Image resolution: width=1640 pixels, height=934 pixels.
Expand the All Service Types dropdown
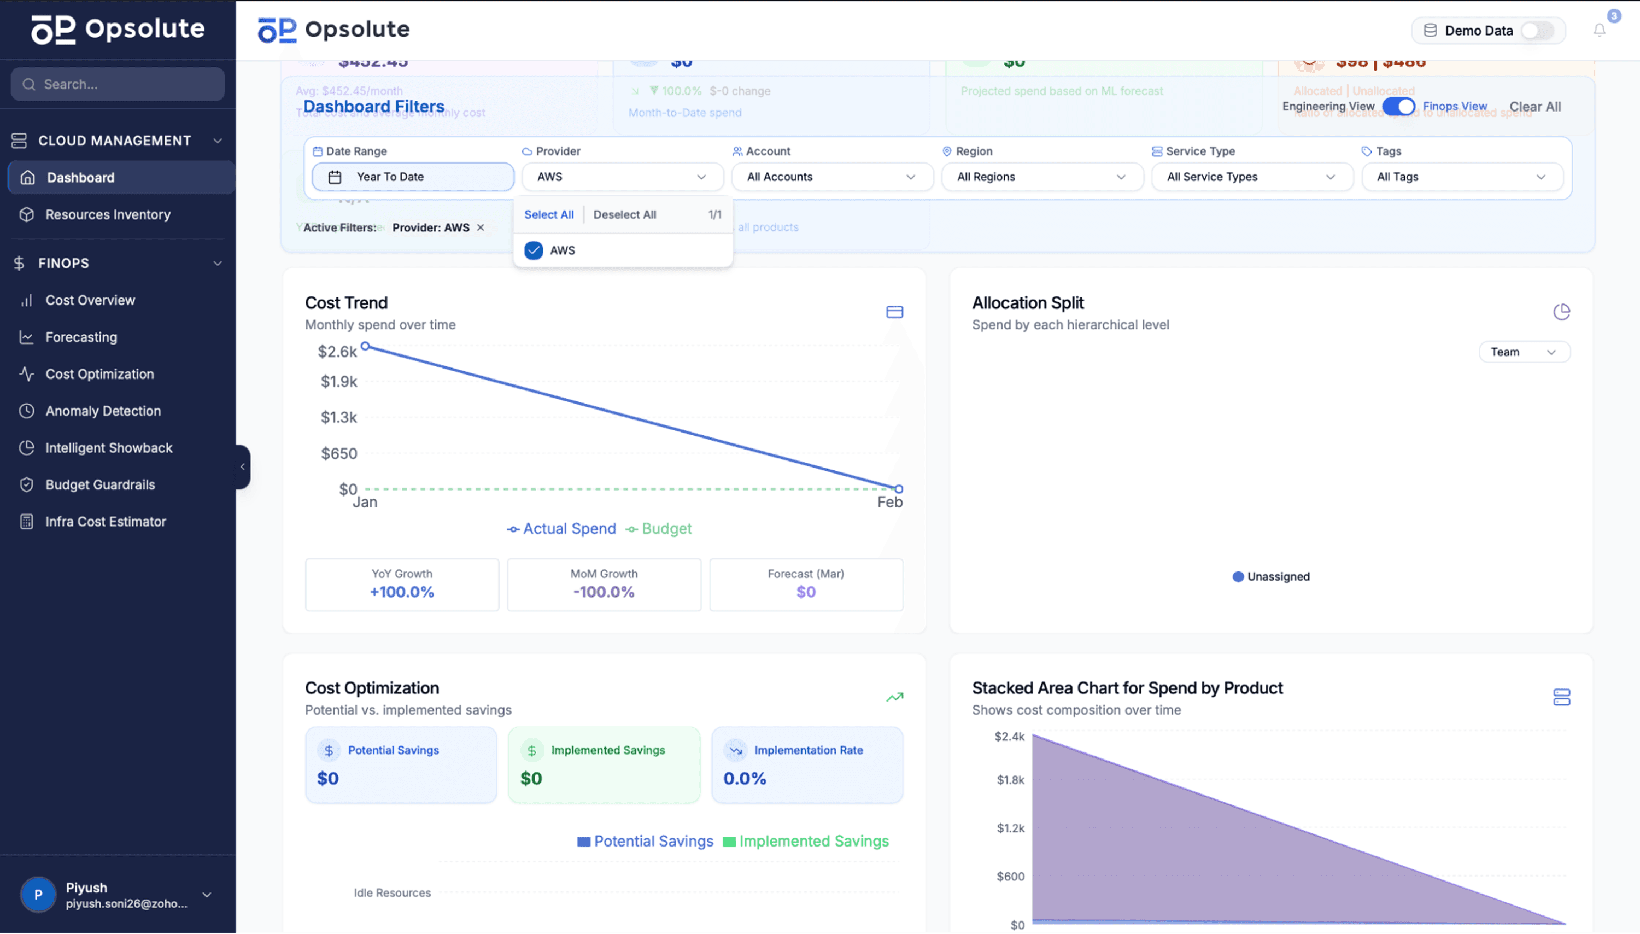1251,177
